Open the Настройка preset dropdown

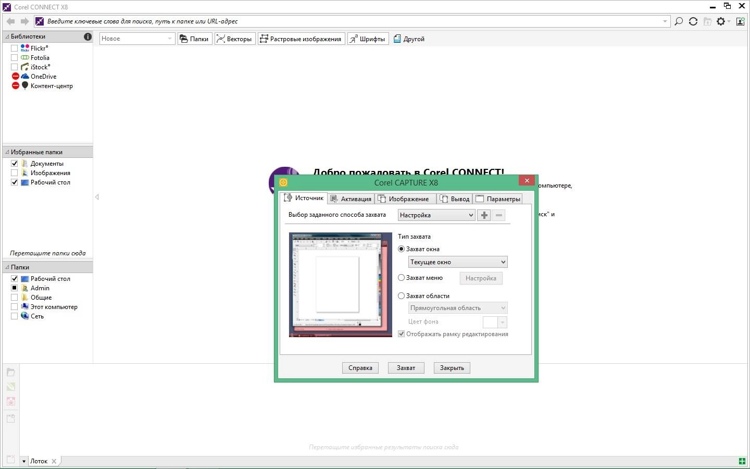[x=436, y=215]
